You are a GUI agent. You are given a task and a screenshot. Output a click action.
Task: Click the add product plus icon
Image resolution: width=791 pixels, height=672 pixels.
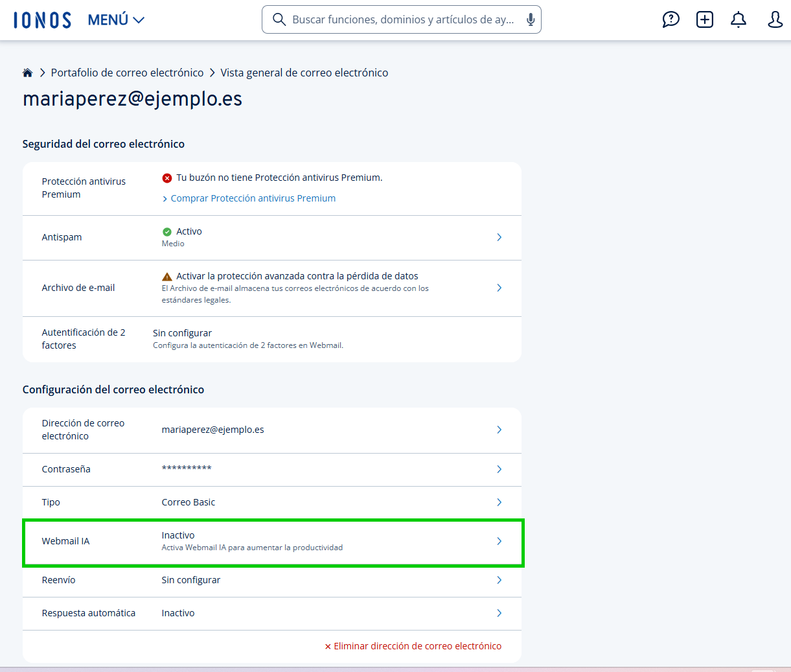705,19
